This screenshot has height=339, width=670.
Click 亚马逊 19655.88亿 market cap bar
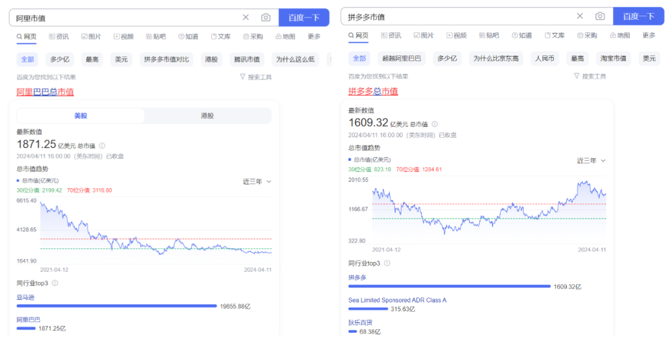tap(117, 306)
